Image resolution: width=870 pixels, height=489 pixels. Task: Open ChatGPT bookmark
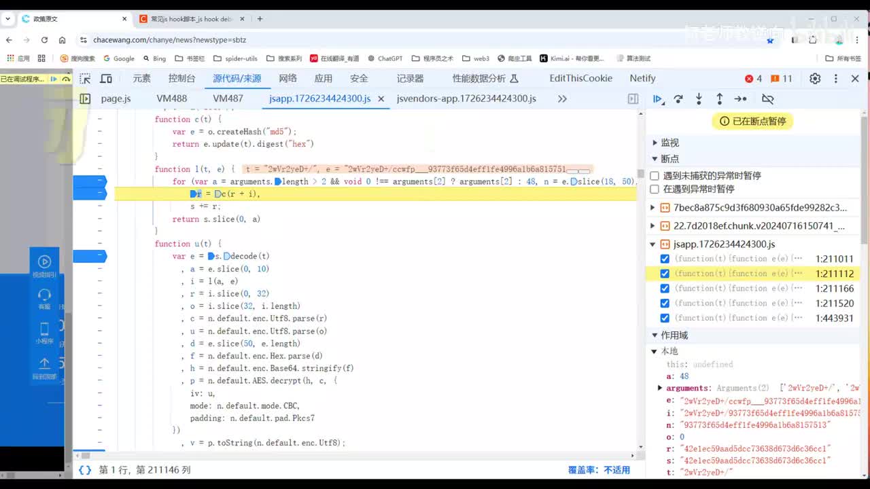pyautogui.click(x=384, y=58)
